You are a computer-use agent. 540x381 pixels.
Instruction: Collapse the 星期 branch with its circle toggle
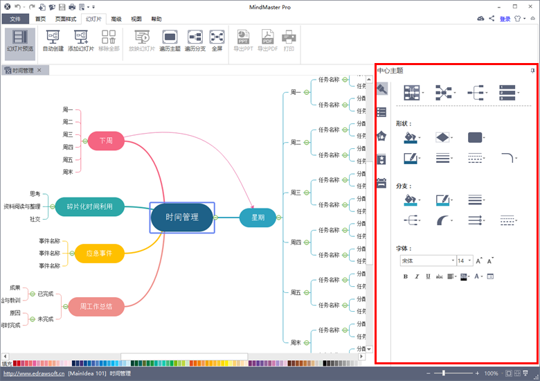tap(279, 218)
